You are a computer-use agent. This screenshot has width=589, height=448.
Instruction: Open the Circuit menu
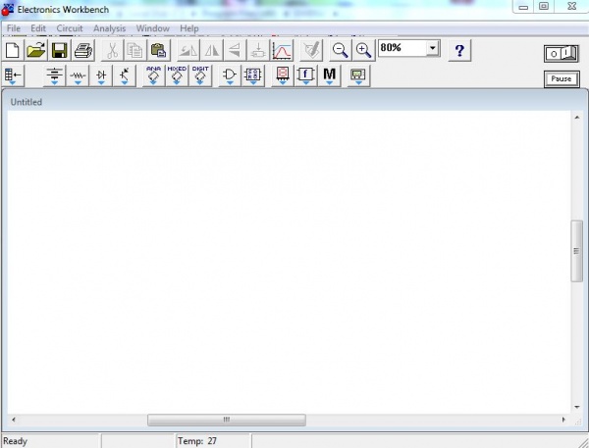coord(70,28)
